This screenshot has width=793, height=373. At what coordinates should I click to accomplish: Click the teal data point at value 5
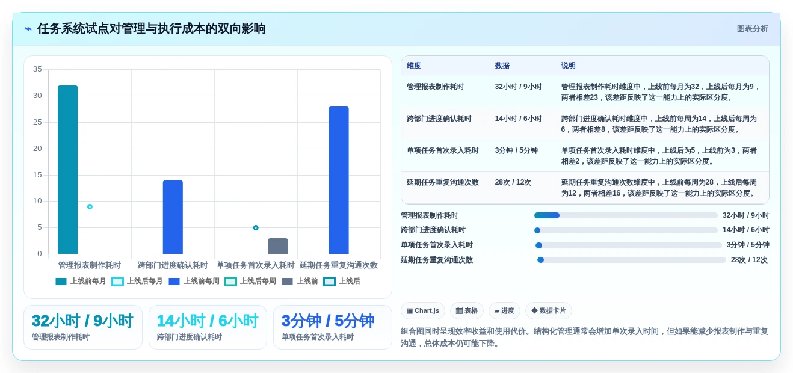pyautogui.click(x=256, y=227)
